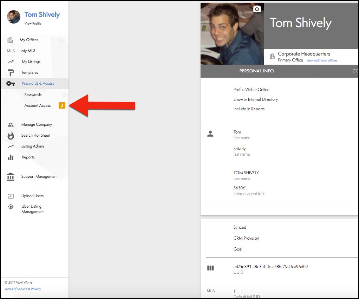Click the camera icon on profile photo
The width and height of the screenshot is (359, 299).
click(x=257, y=9)
